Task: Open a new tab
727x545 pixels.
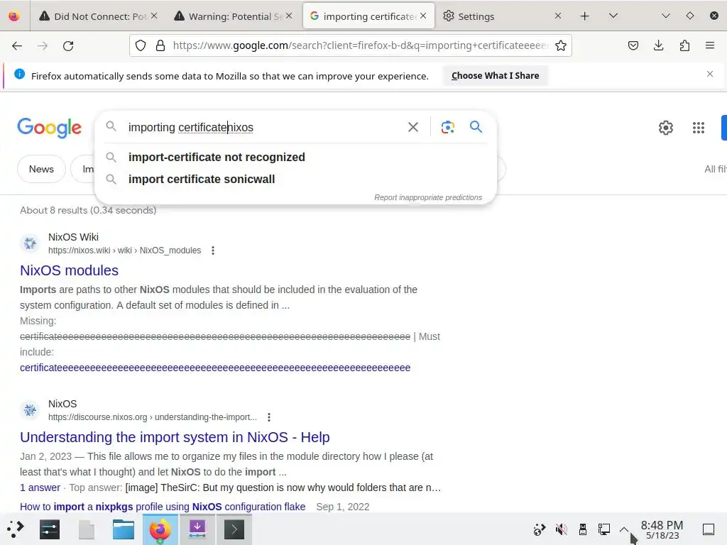Action: [585, 16]
